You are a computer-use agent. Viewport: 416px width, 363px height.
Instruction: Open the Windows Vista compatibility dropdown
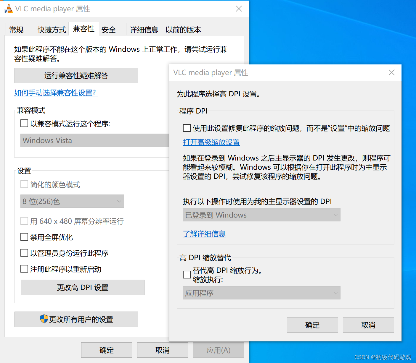tap(95, 140)
